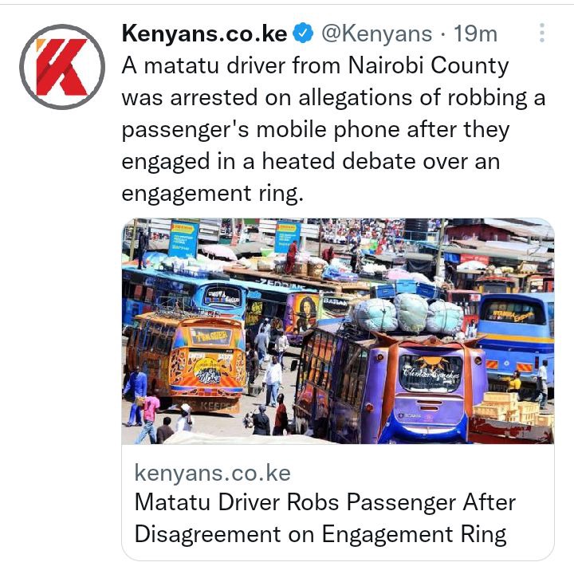Click the Kenyans.co.ke display name
574x574 pixels.
[204, 33]
